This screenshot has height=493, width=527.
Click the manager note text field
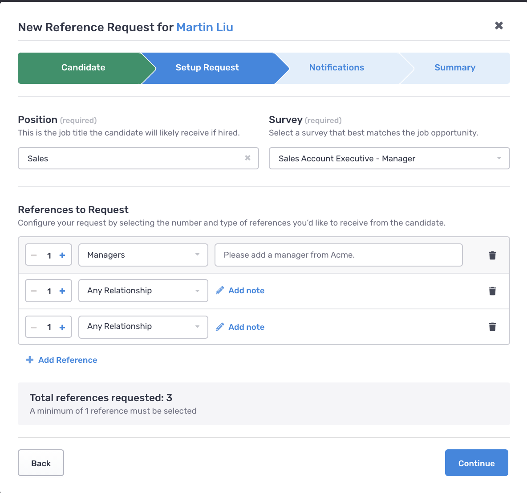tap(338, 255)
